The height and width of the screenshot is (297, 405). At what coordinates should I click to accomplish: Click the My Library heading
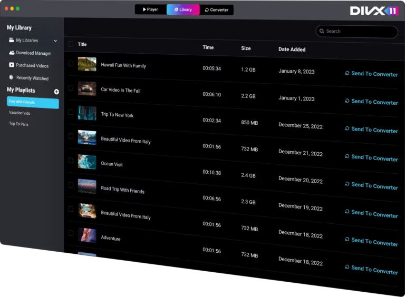coord(19,27)
